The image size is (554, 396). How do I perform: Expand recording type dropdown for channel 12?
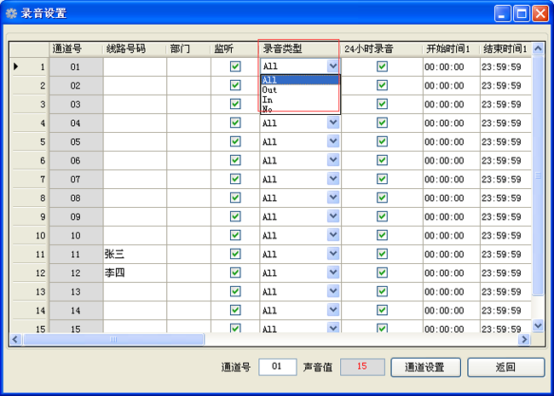click(332, 273)
